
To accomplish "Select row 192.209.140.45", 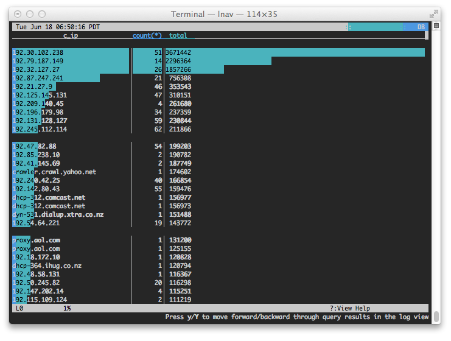I will 219,104.
